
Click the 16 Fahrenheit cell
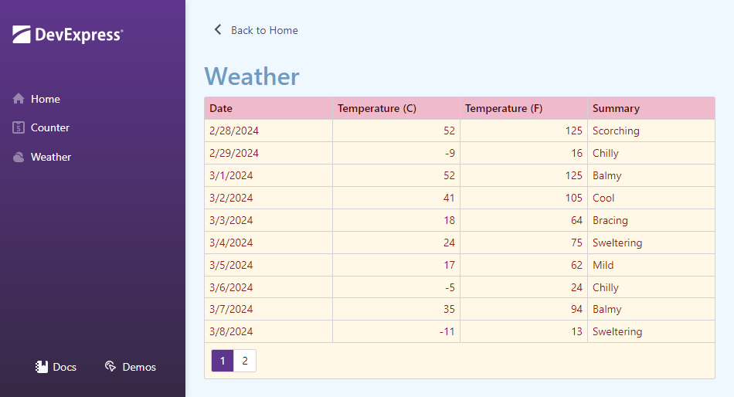pyautogui.click(x=524, y=153)
